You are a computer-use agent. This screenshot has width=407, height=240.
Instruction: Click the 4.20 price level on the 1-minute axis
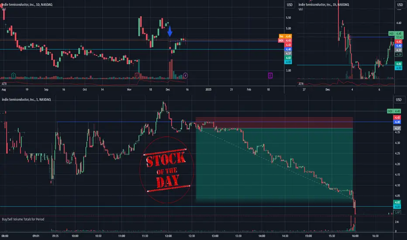397,164
